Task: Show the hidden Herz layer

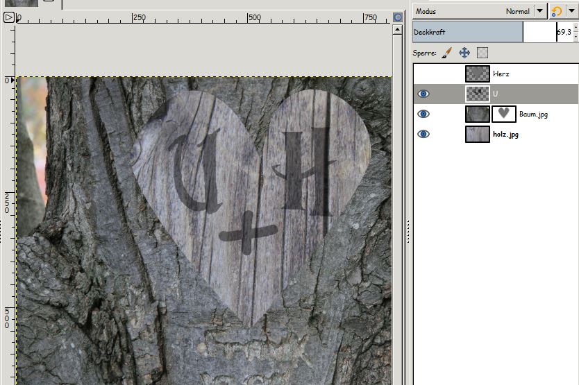Action: coord(423,74)
